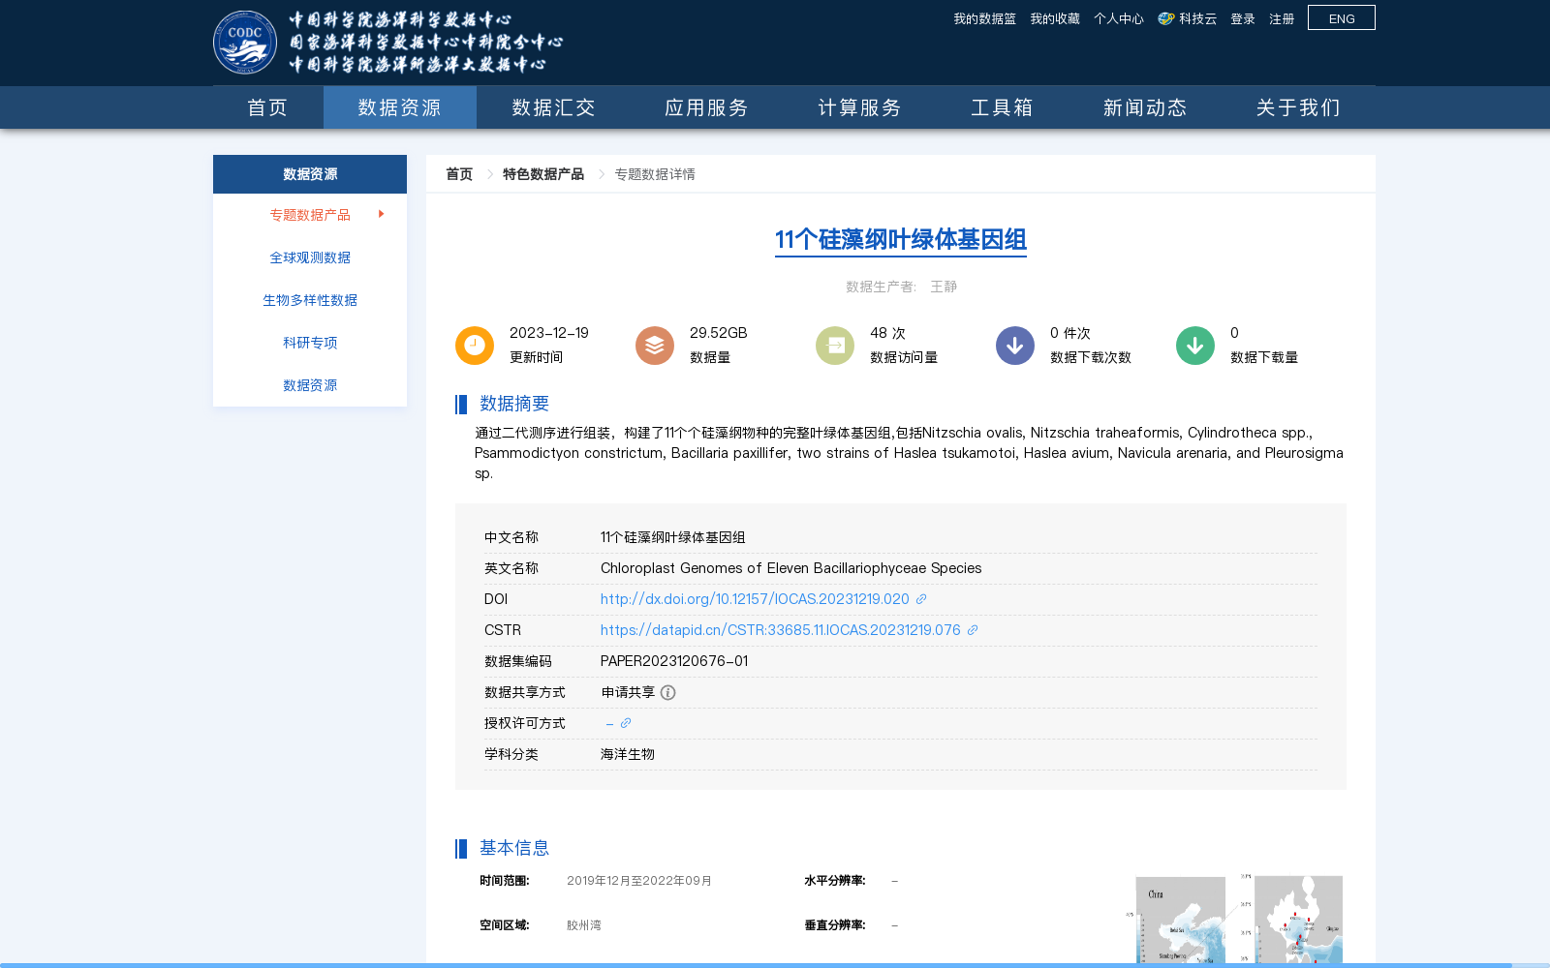Open 我的数据篮 in the top bar
The image size is (1550, 968).
pyautogui.click(x=984, y=18)
